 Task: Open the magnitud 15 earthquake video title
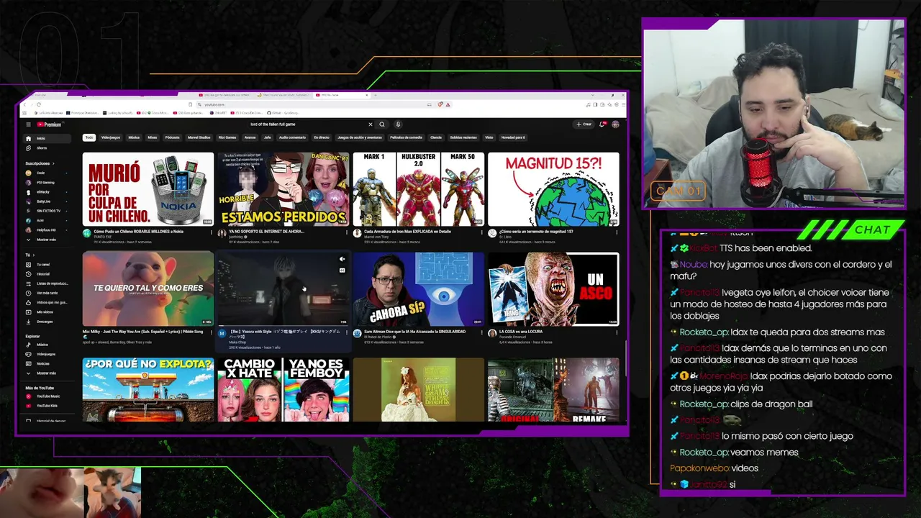click(x=536, y=232)
